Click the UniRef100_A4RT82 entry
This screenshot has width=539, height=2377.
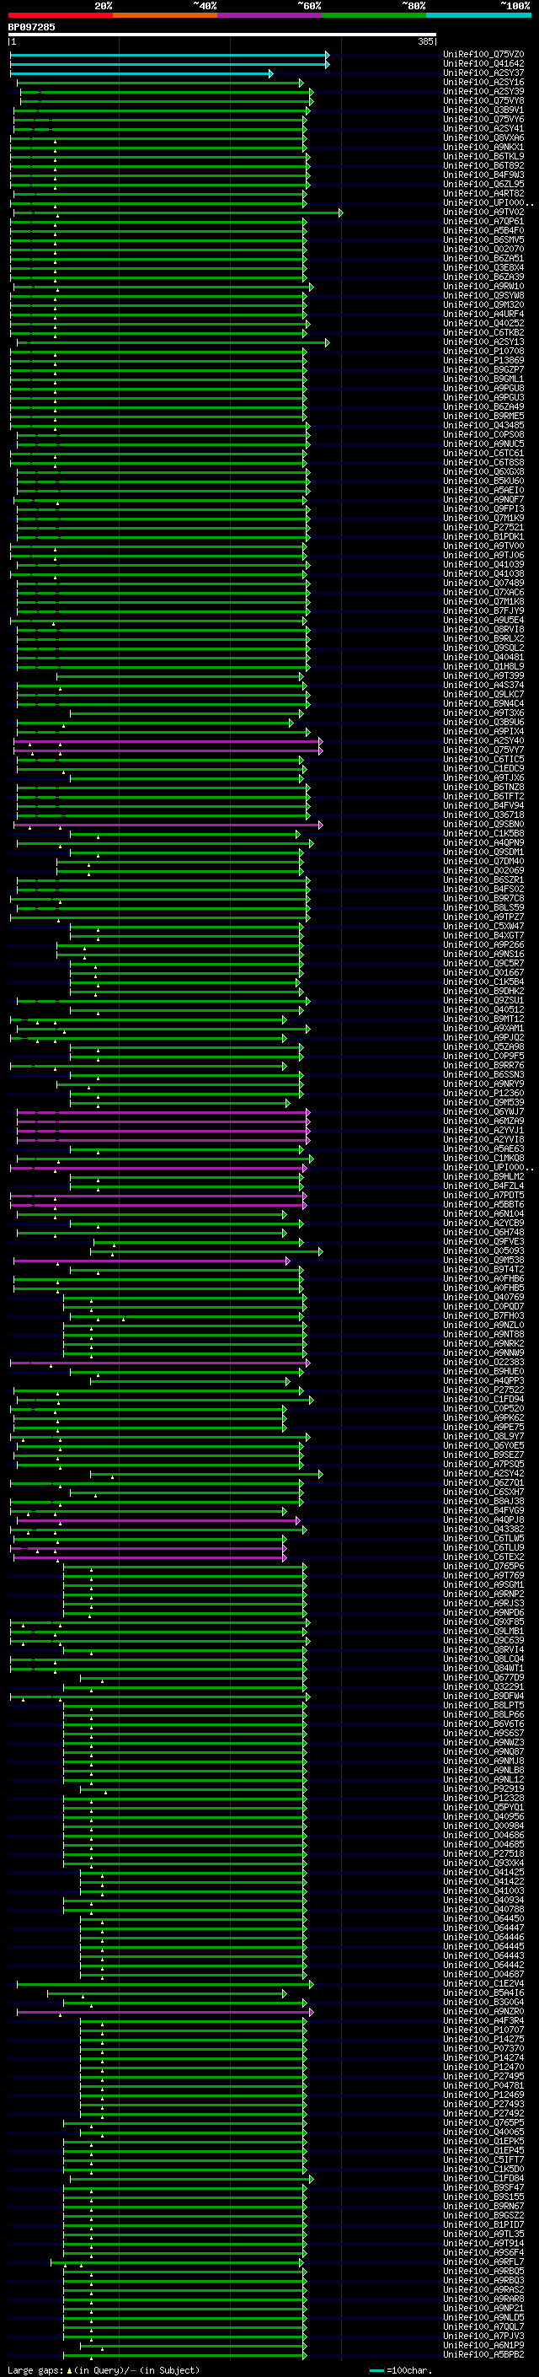pos(483,194)
